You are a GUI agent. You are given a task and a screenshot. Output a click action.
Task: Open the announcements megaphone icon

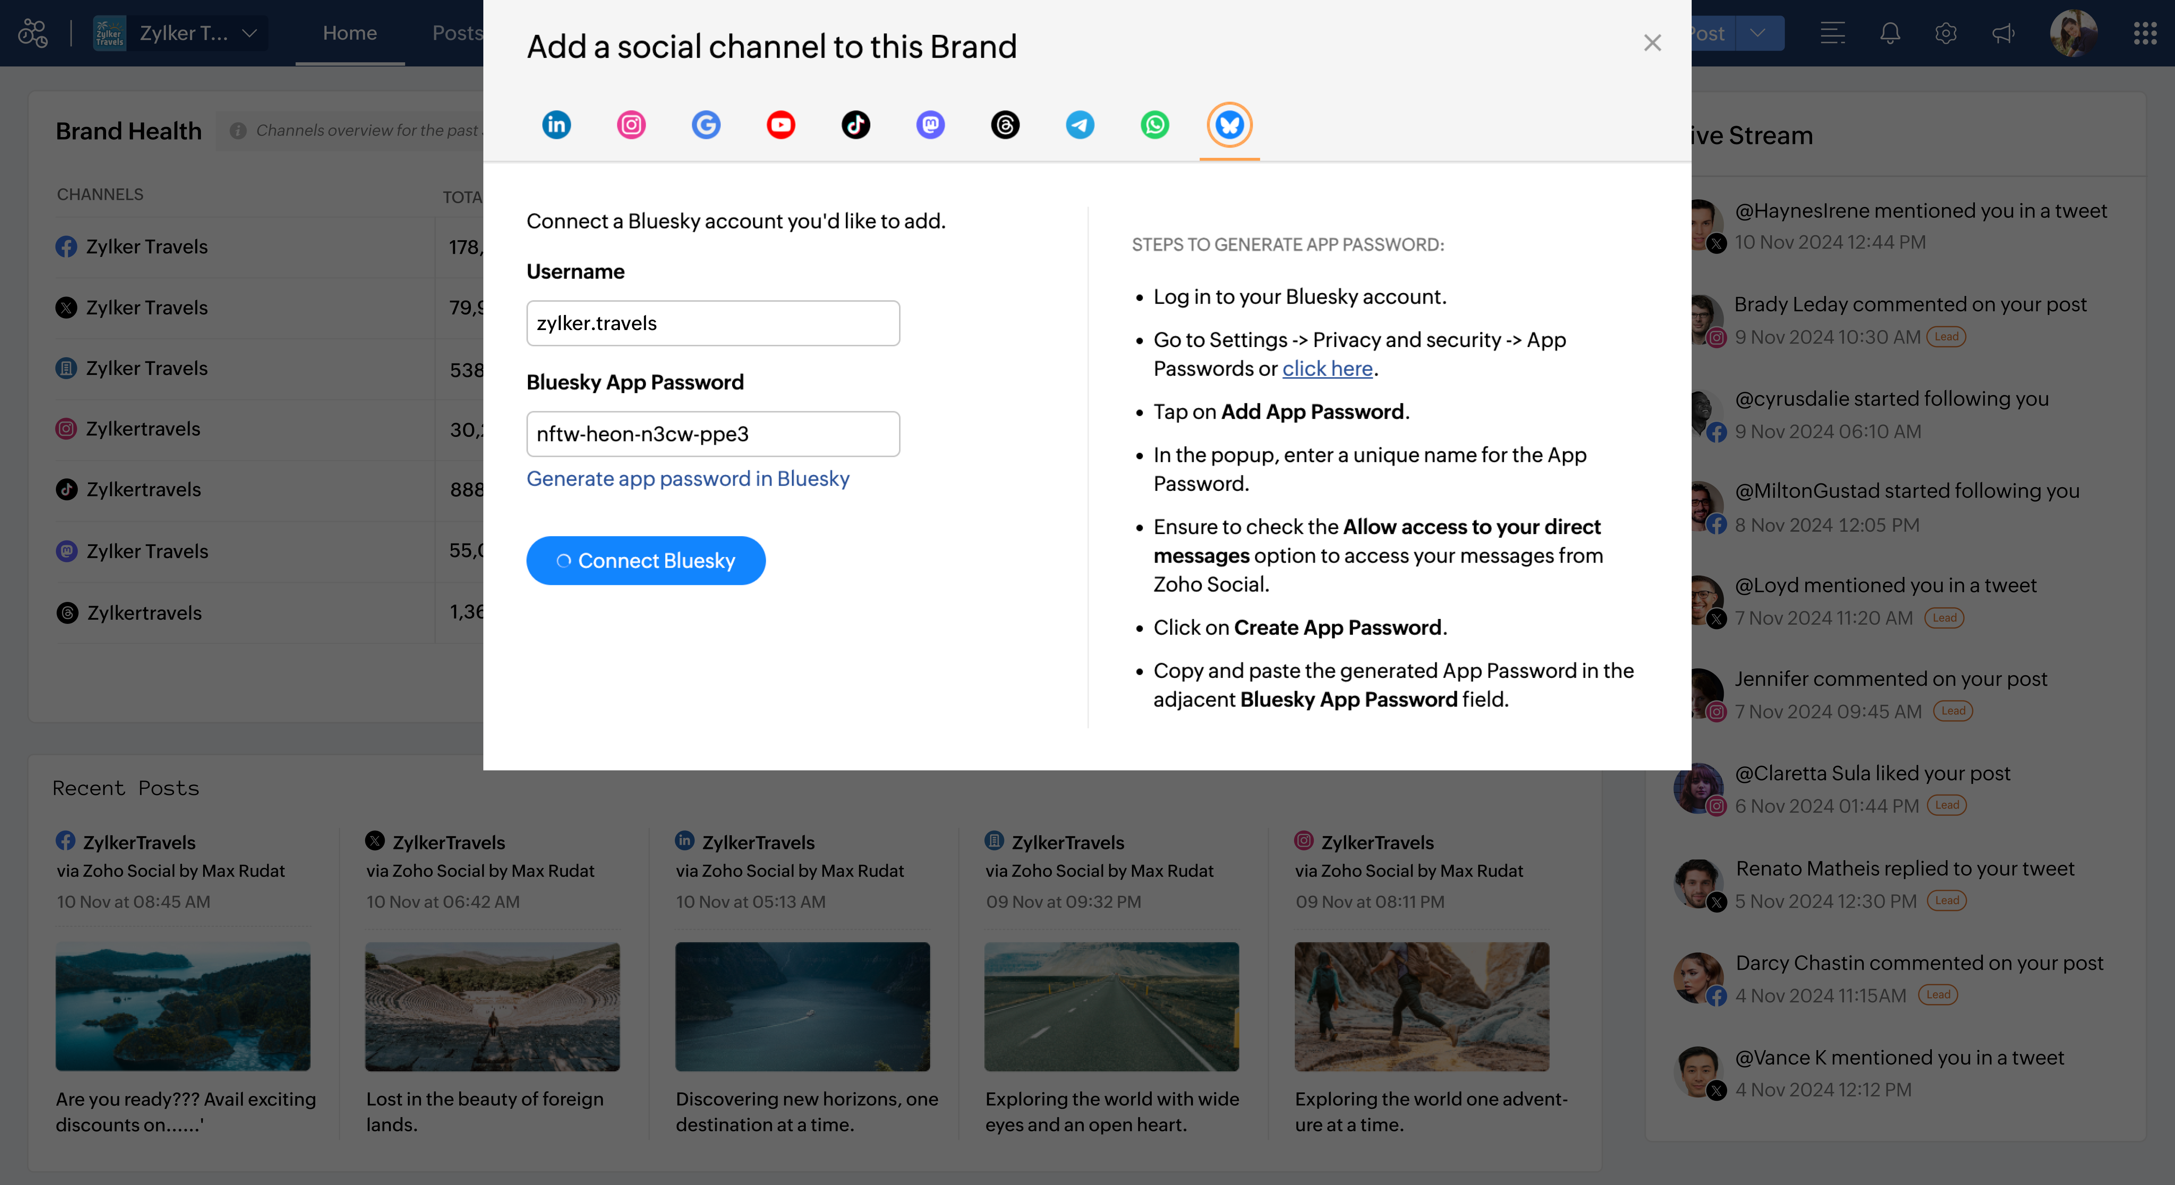(x=2003, y=33)
